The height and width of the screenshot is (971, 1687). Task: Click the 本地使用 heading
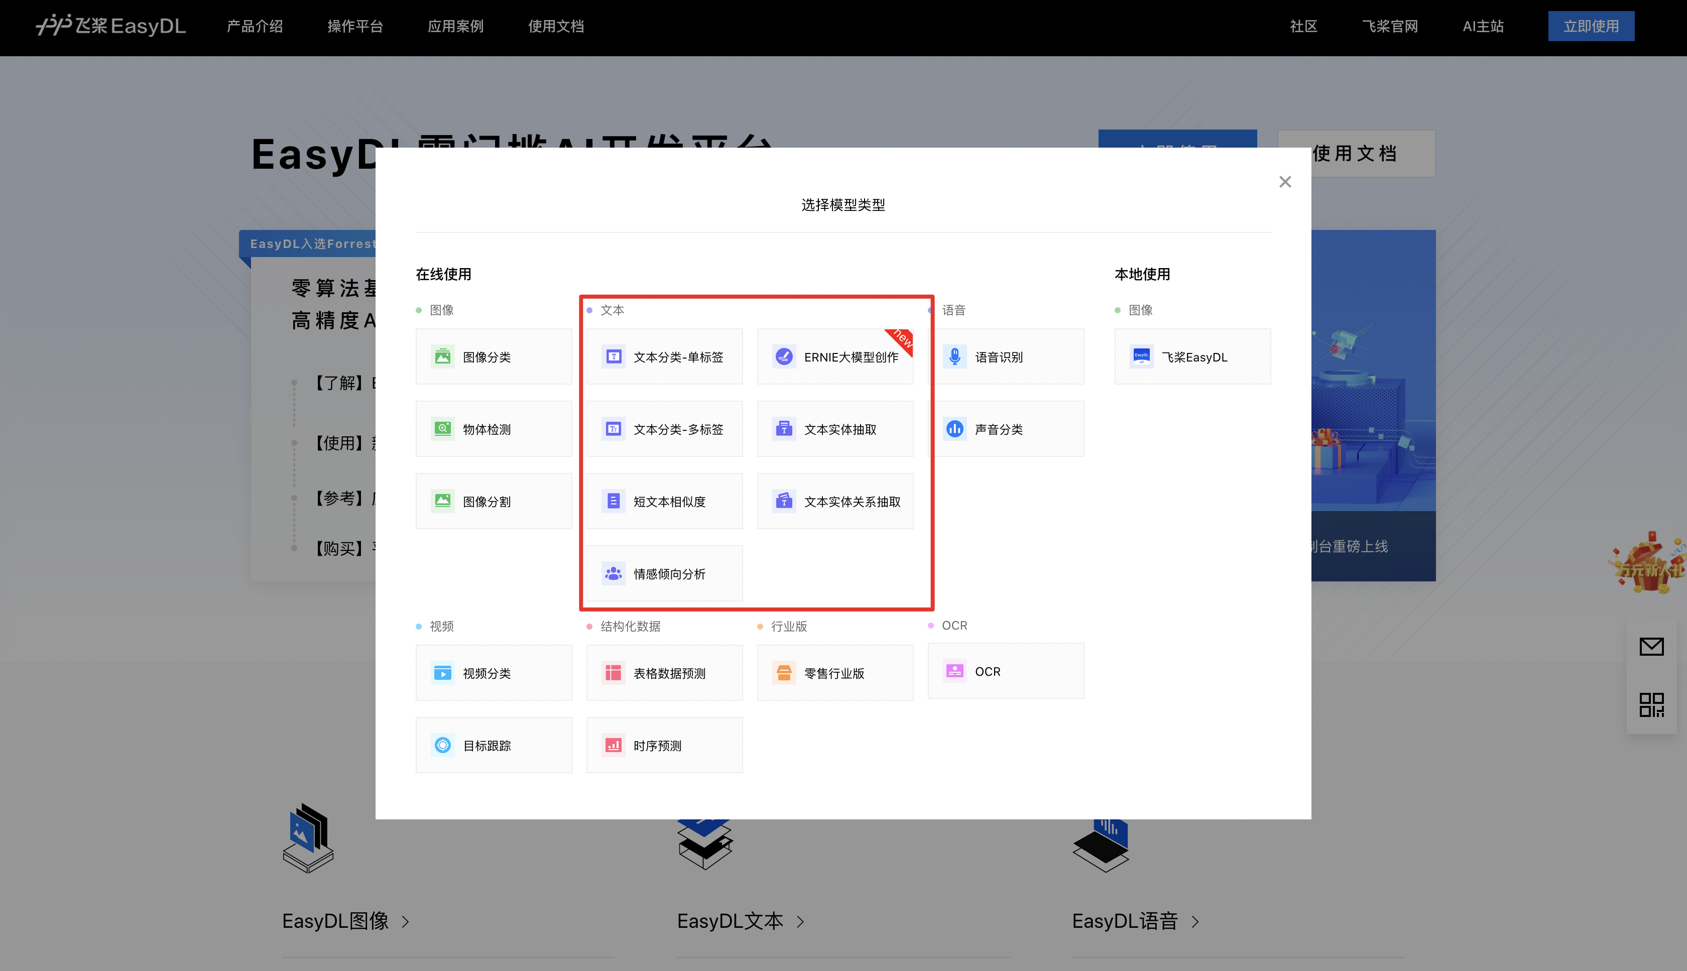click(x=1142, y=274)
